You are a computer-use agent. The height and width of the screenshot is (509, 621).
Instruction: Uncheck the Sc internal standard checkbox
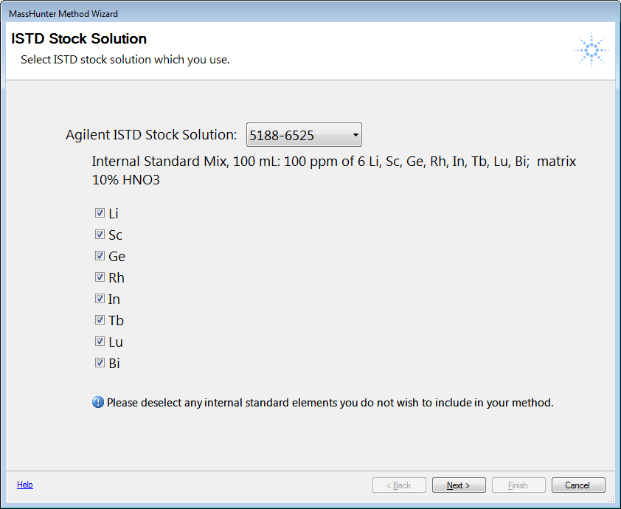point(100,235)
